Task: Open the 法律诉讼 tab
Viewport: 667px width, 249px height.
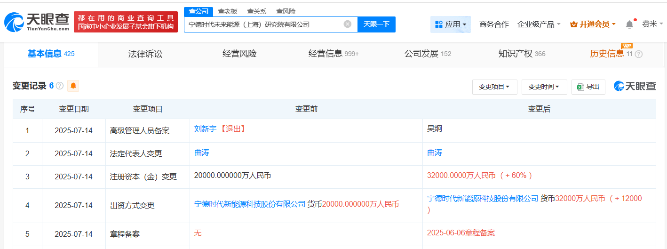Action: pos(145,54)
